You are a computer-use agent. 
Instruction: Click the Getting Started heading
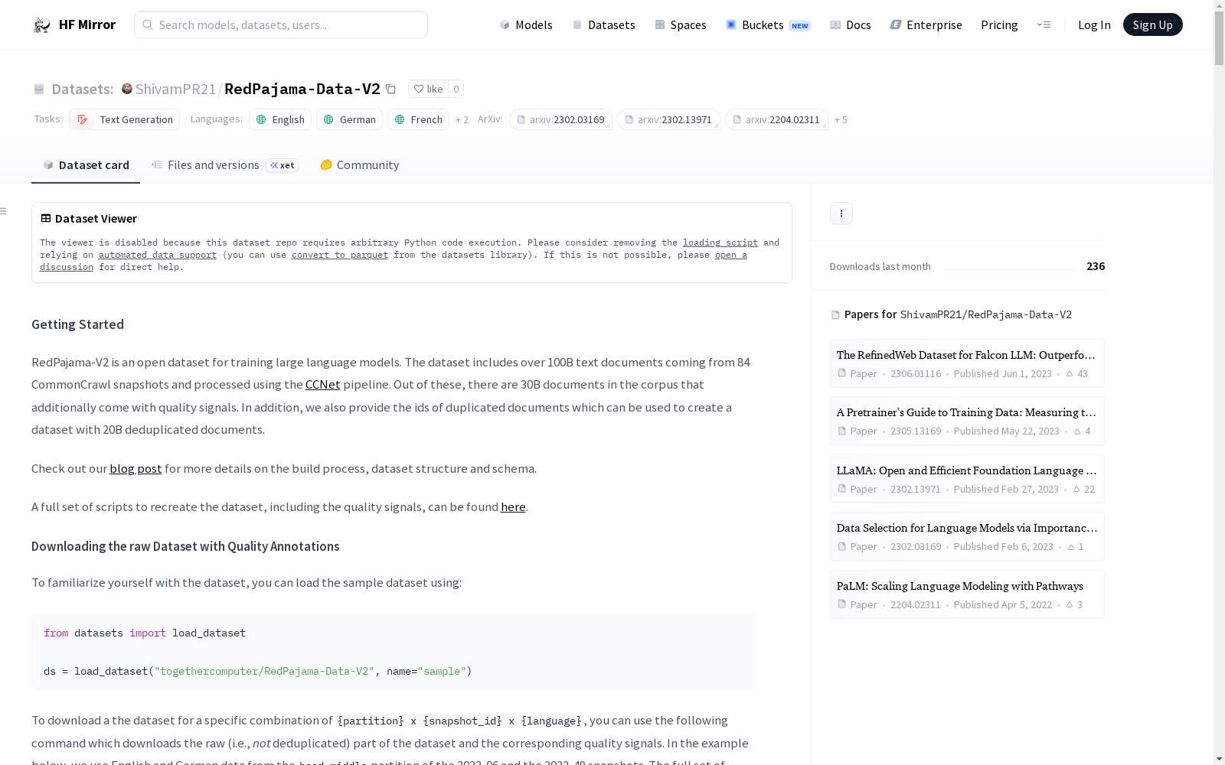click(77, 324)
